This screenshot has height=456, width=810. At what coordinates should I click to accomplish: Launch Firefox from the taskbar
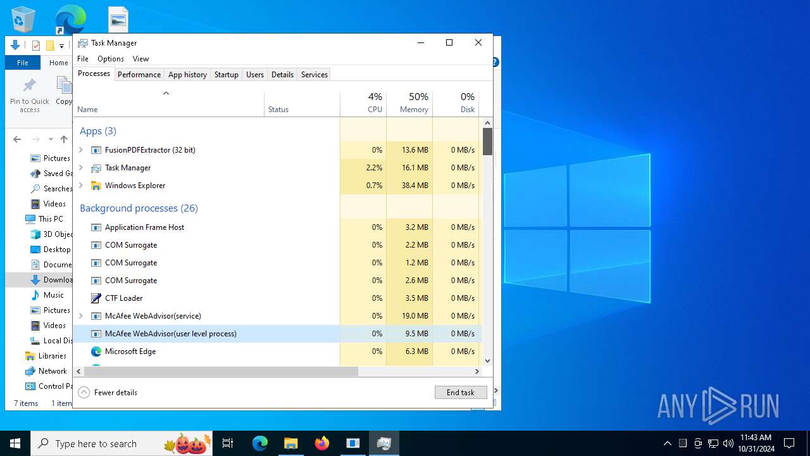pyautogui.click(x=322, y=443)
